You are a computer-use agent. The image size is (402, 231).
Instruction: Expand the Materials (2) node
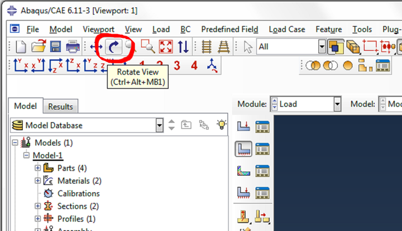tap(38, 181)
